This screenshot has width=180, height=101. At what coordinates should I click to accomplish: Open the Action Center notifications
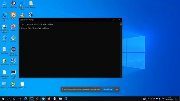click(x=176, y=99)
